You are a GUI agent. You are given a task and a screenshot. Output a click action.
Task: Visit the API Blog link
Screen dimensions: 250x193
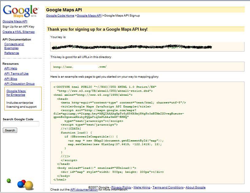(11, 79)
